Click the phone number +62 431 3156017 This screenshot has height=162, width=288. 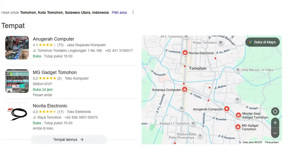(x=119, y=50)
